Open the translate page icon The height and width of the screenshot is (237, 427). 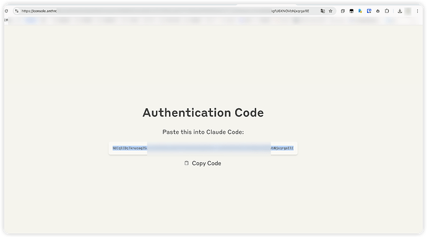pos(322,11)
